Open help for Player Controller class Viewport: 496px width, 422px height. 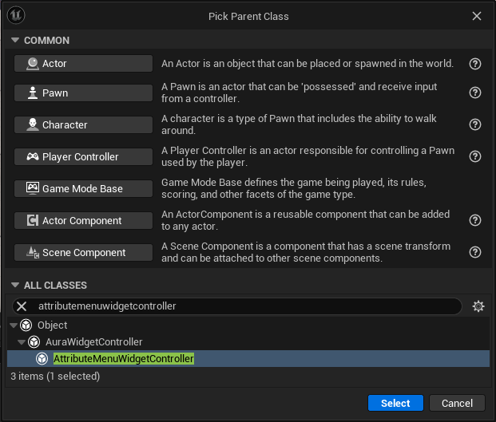pos(475,156)
